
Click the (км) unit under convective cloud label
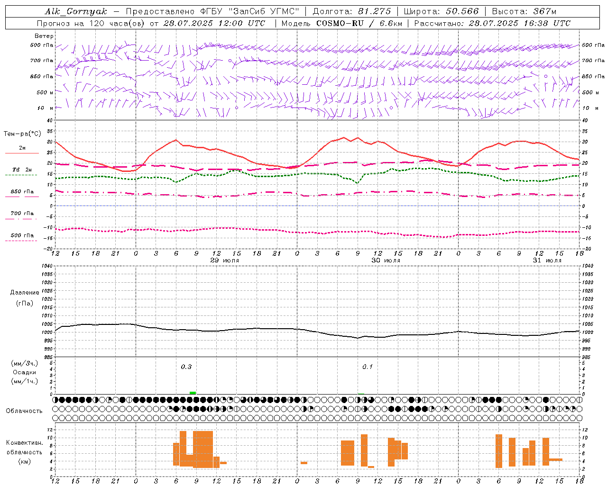tap(24, 461)
